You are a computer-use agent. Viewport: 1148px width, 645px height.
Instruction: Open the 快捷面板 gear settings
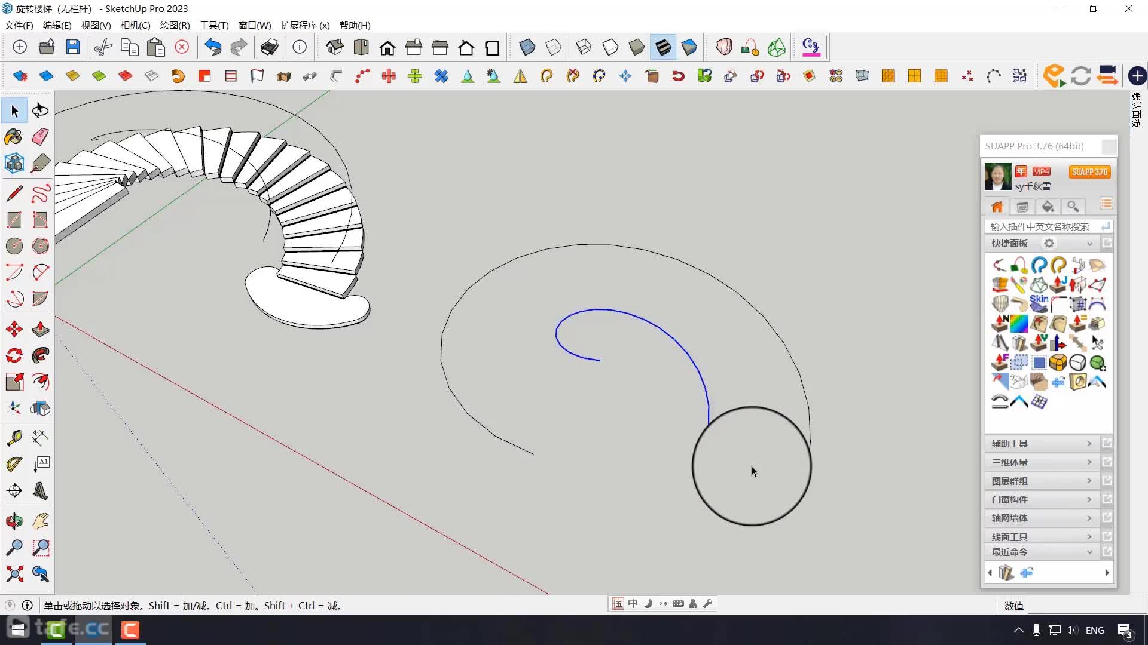click(x=1049, y=243)
